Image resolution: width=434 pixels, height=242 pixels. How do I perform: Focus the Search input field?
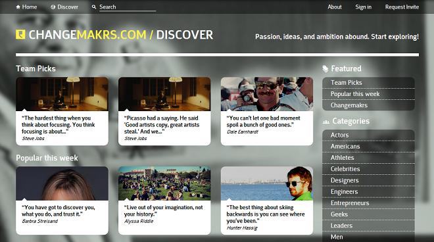128,7
